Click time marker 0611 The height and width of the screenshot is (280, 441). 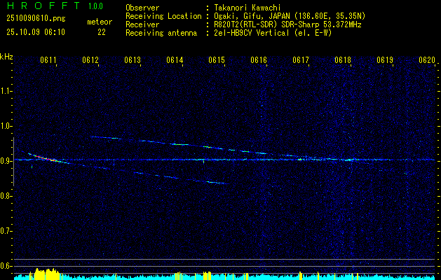(48, 60)
